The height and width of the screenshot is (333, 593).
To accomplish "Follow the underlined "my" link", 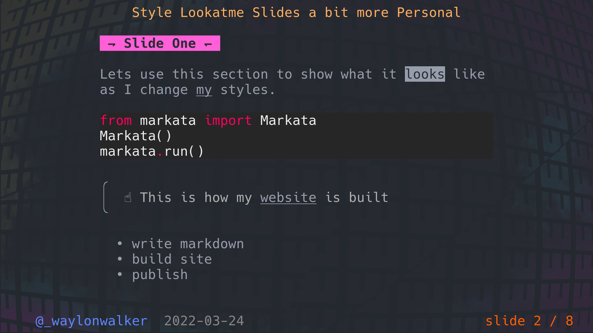I will click(x=204, y=90).
